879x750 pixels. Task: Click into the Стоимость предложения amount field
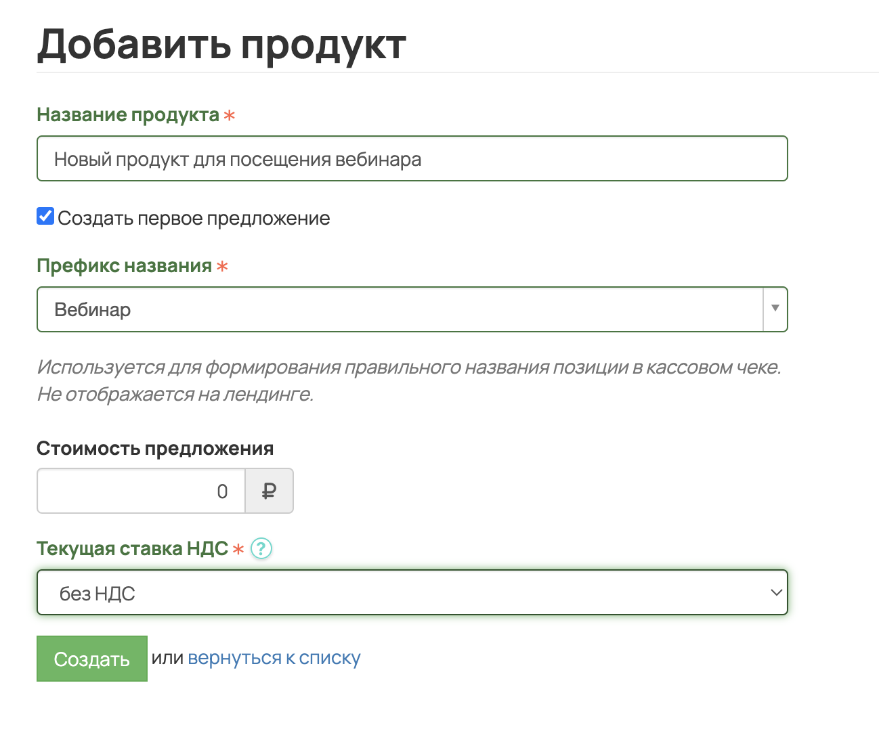(141, 491)
